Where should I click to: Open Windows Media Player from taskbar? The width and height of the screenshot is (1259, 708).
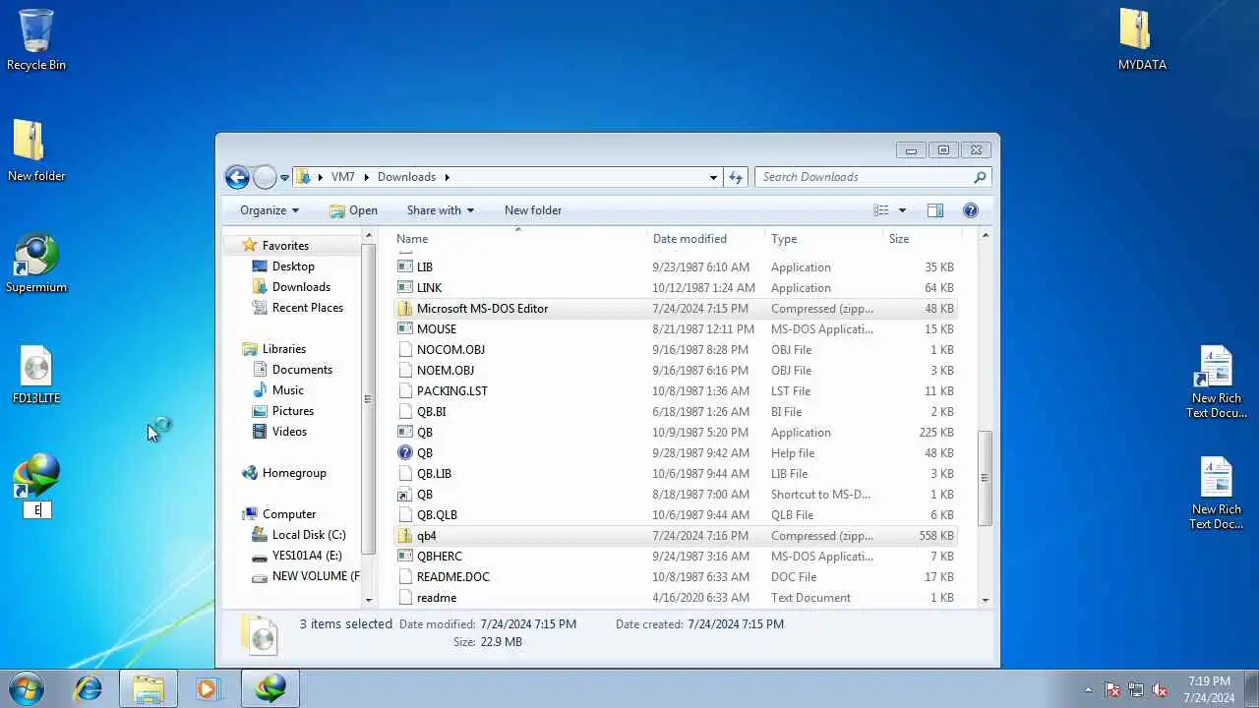207,688
